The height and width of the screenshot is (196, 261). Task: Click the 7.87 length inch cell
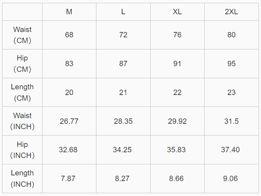point(69,179)
